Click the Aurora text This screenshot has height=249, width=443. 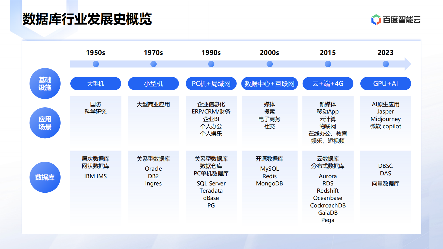coord(328,176)
